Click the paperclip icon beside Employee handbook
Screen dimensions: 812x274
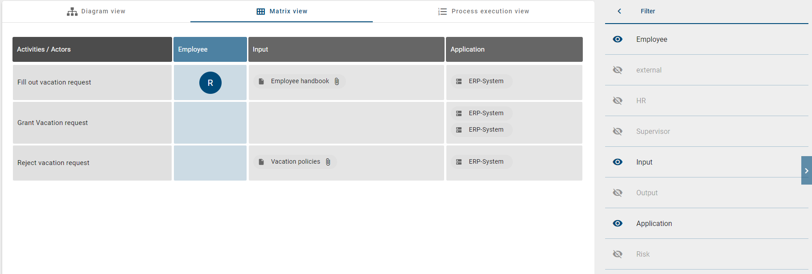click(x=337, y=81)
